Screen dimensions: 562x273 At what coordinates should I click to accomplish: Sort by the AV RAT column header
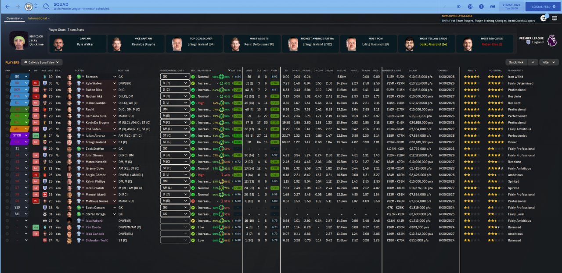coord(275,70)
